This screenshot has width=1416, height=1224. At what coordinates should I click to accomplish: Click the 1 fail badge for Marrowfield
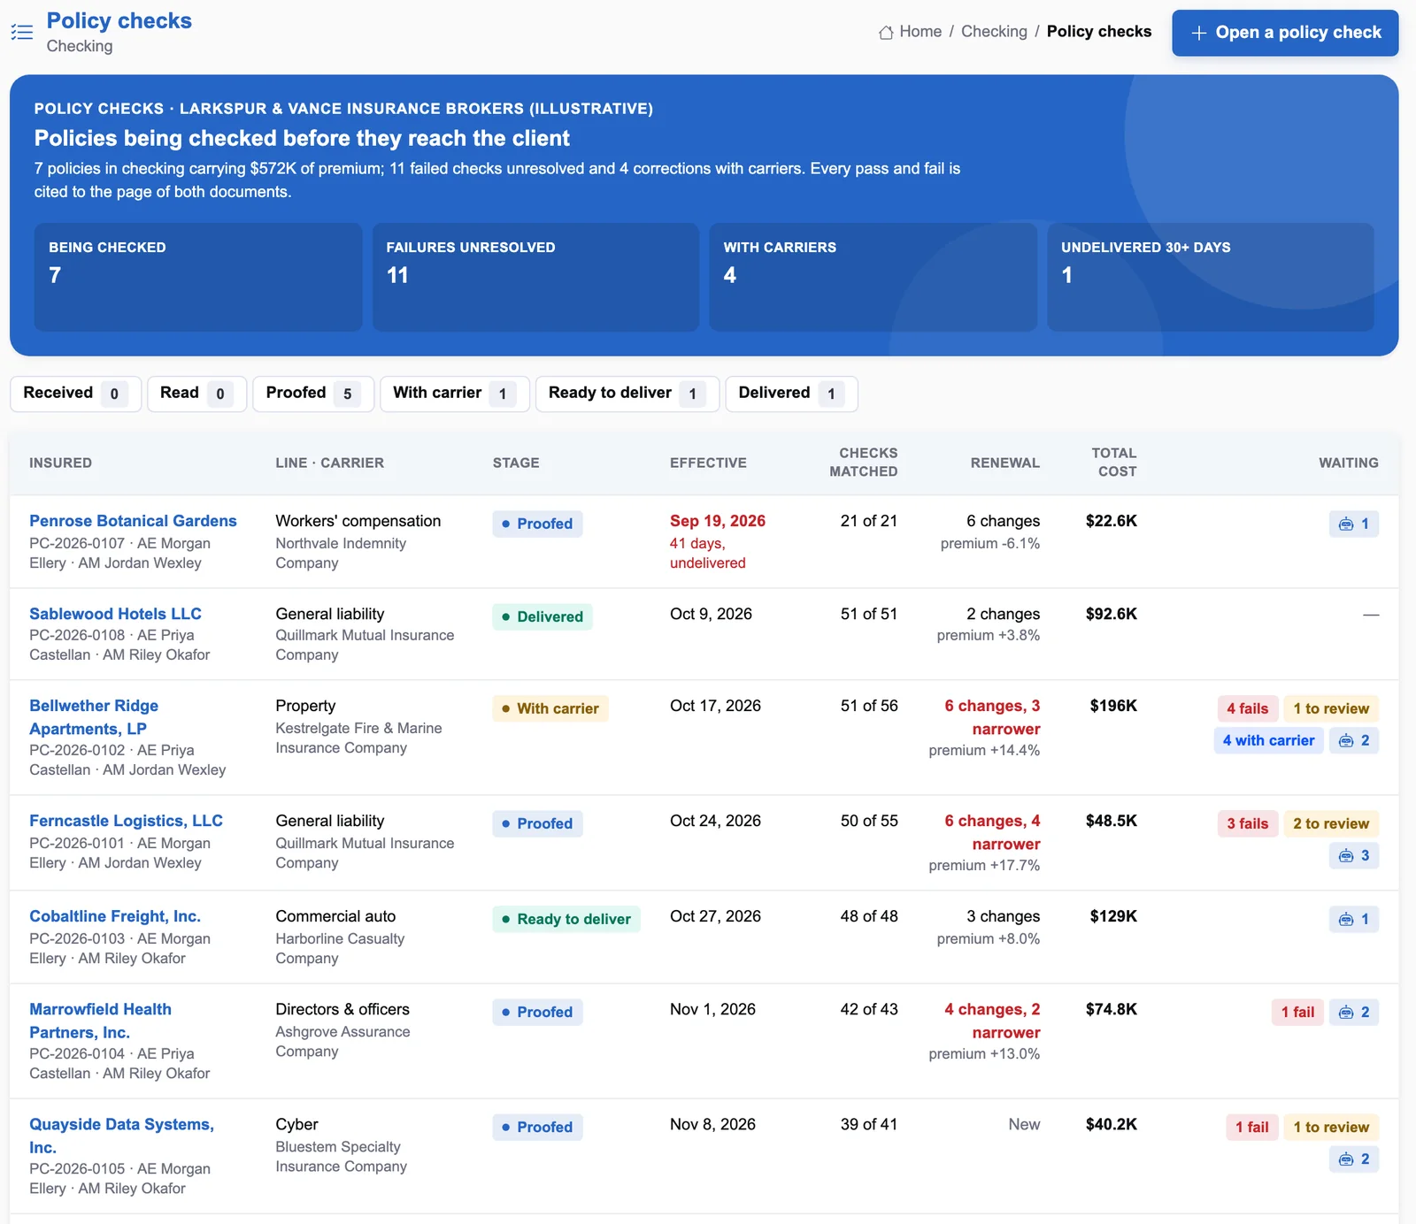click(1297, 1012)
